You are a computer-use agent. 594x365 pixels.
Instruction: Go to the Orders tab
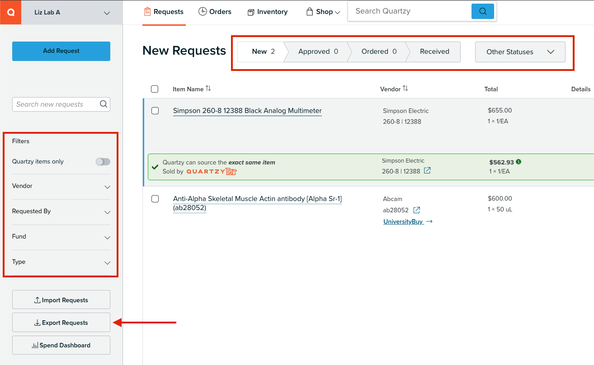(x=215, y=12)
